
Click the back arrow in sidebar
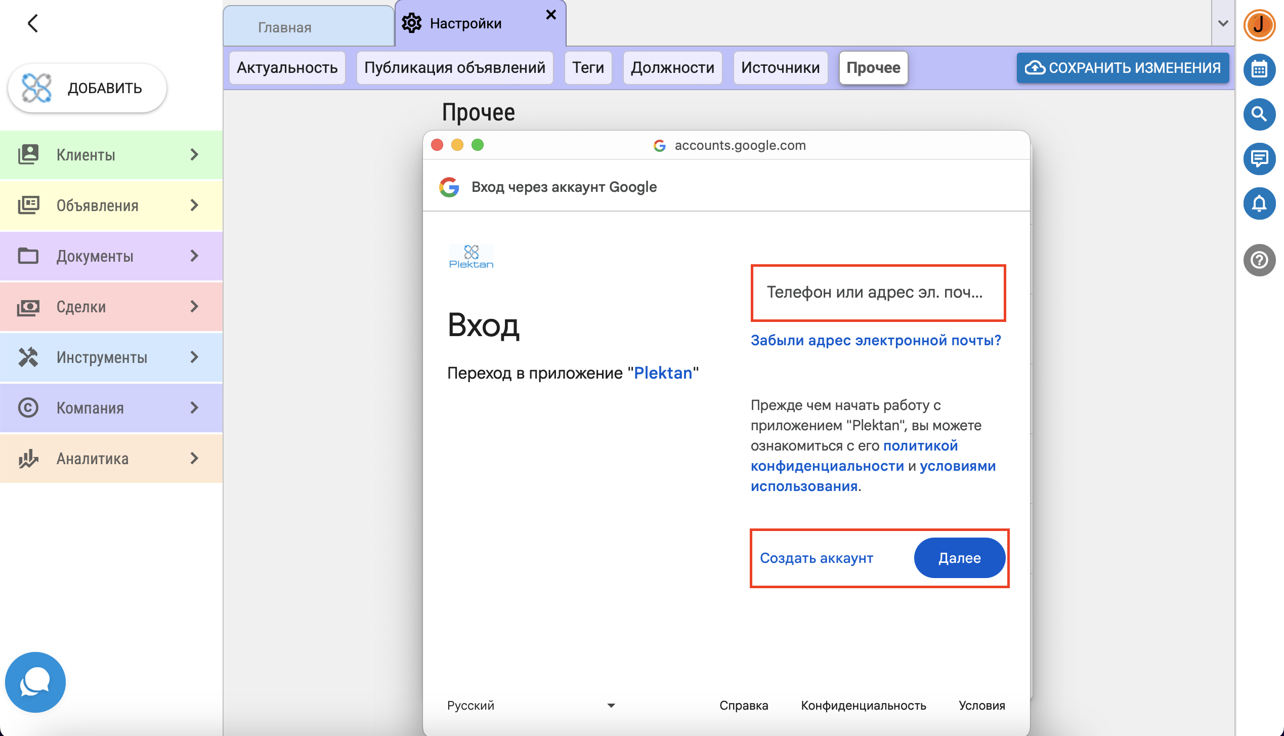point(33,23)
